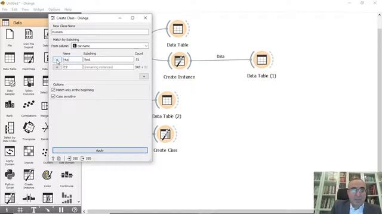Open the Widget menu
Viewport: 382px width, 214px height.
tap(38, 10)
